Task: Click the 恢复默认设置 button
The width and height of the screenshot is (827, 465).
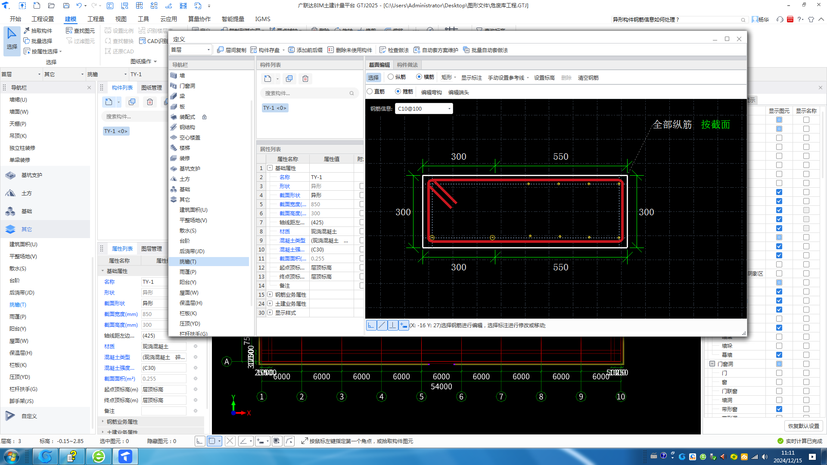Action: click(804, 426)
